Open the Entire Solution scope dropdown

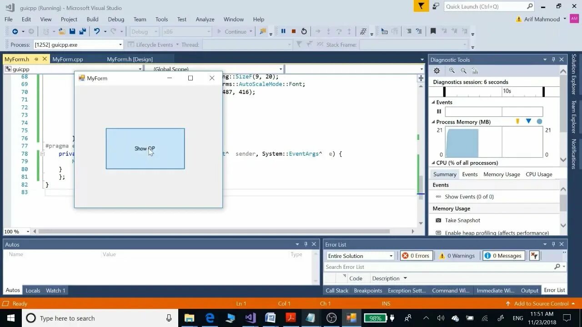click(360, 256)
